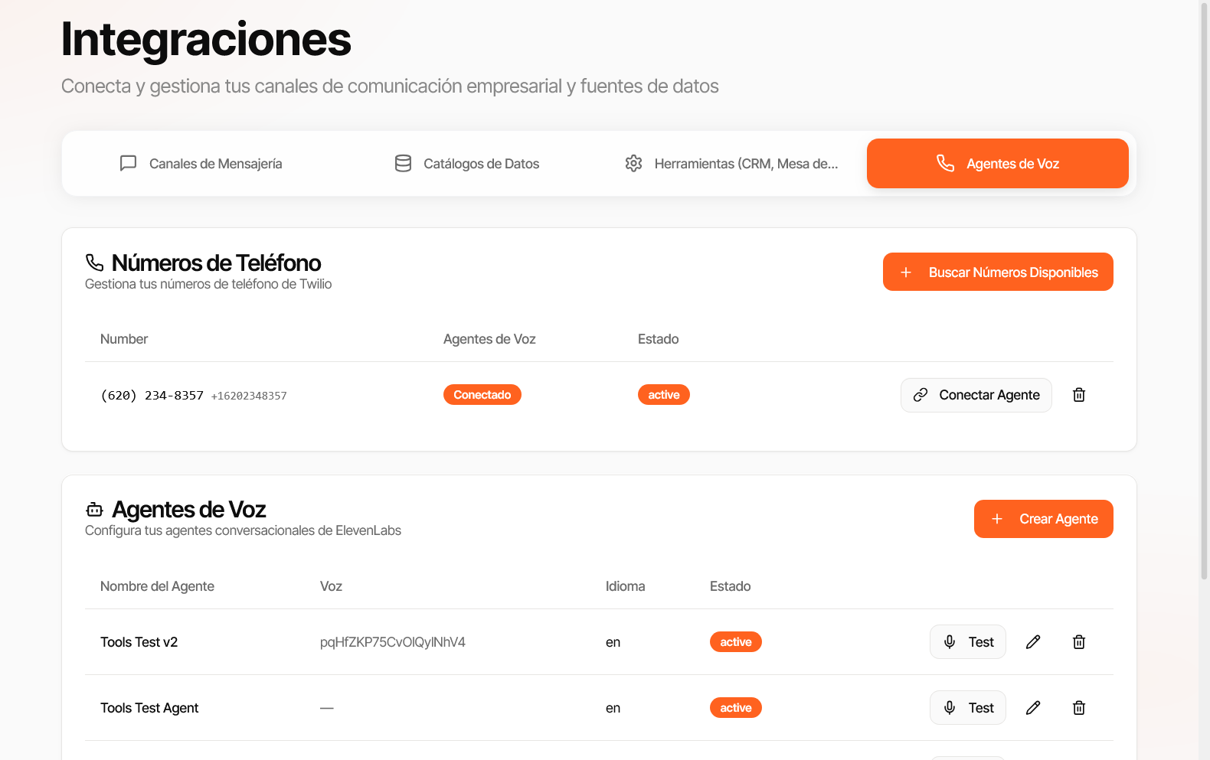The height and width of the screenshot is (760, 1210).
Task: Click the phone icon in Agentes de Voz tab
Action: [946, 164]
